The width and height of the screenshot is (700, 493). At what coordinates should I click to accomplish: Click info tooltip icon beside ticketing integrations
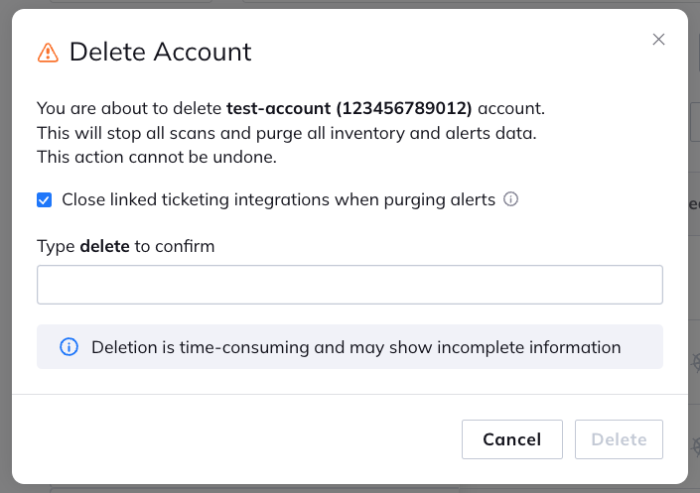[511, 199]
